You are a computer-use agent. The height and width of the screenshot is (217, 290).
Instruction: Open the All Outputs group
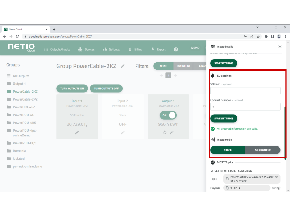pos(18,76)
